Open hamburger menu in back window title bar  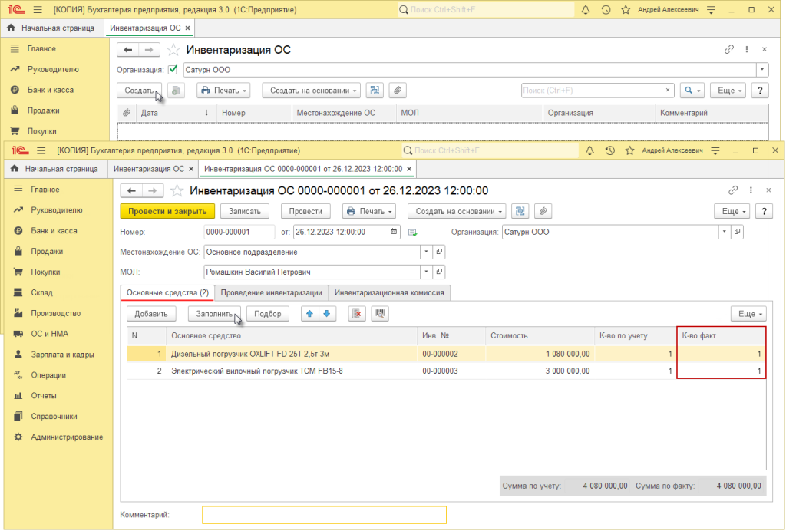pyautogui.click(x=38, y=9)
